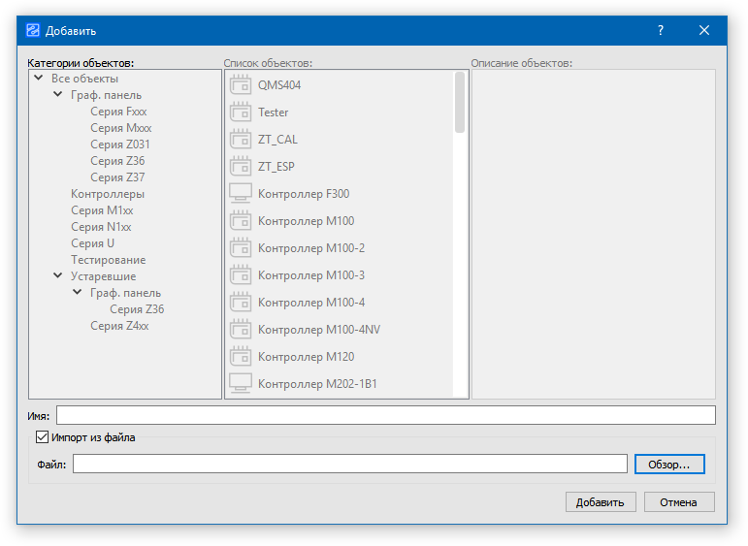
Task: Collapse the Все объекты tree node
Action: (38, 79)
